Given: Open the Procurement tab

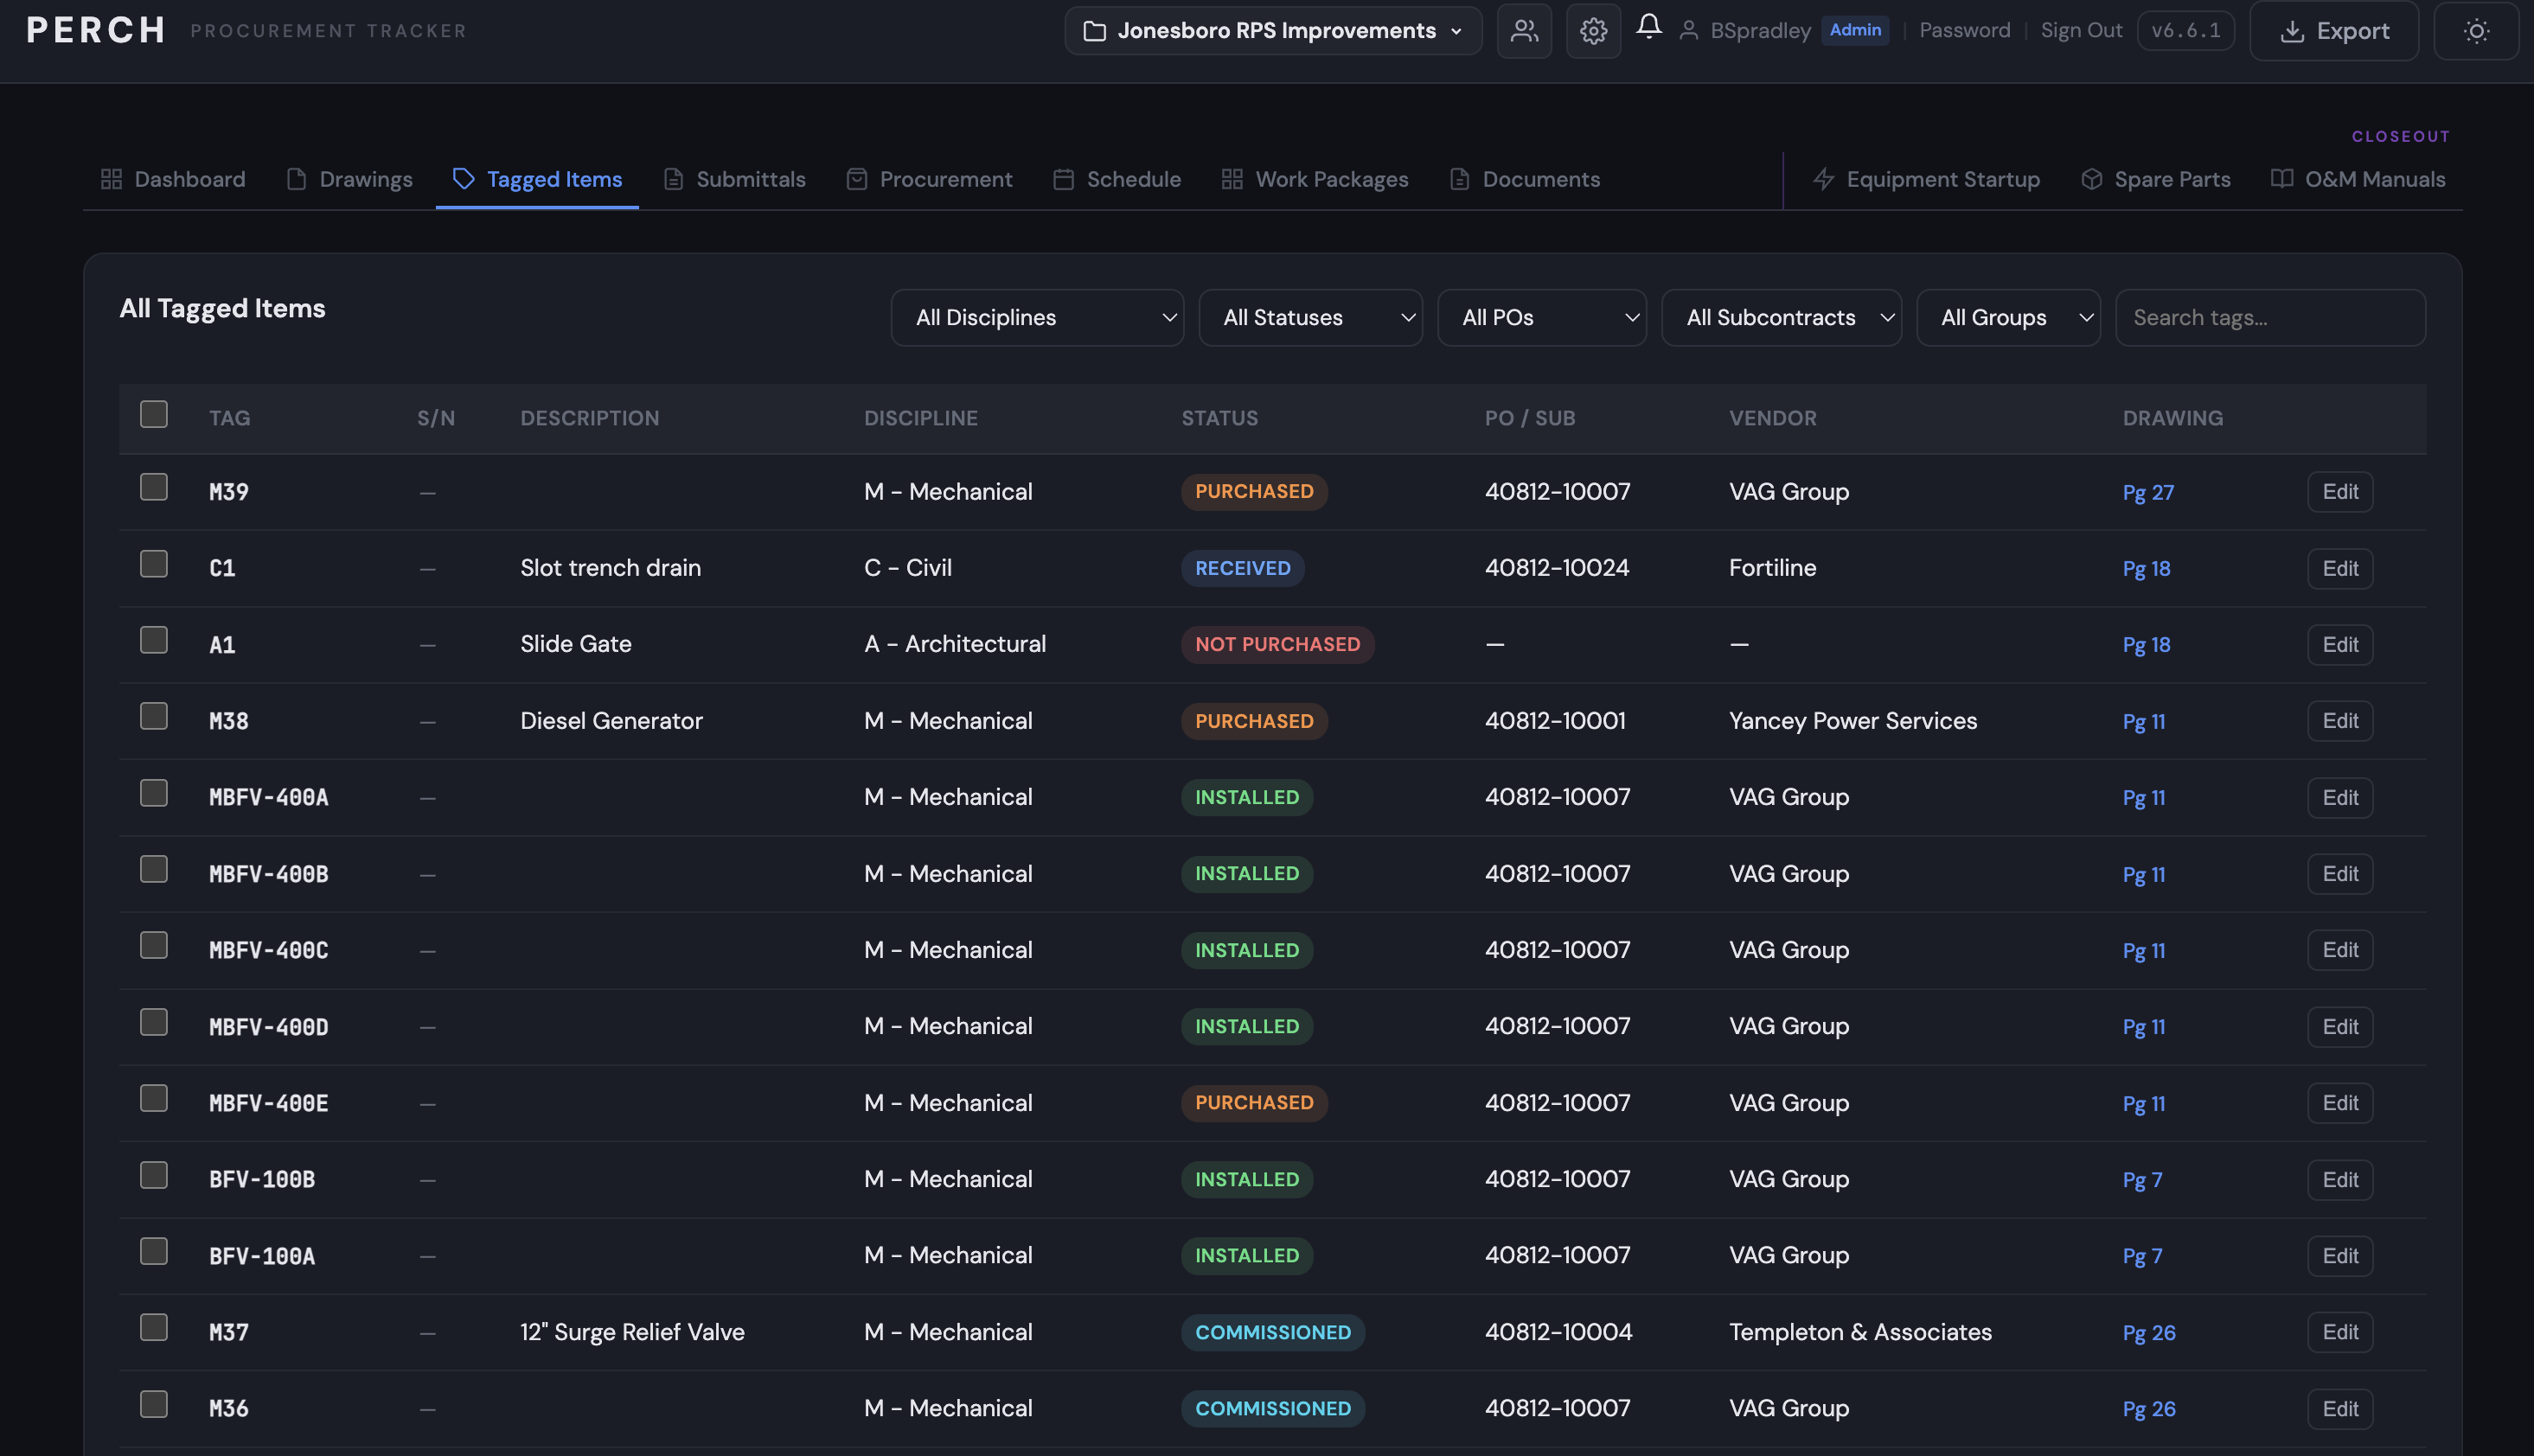Looking at the screenshot, I should pos(929,179).
